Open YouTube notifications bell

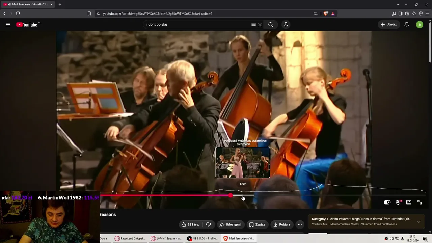tap(407, 24)
